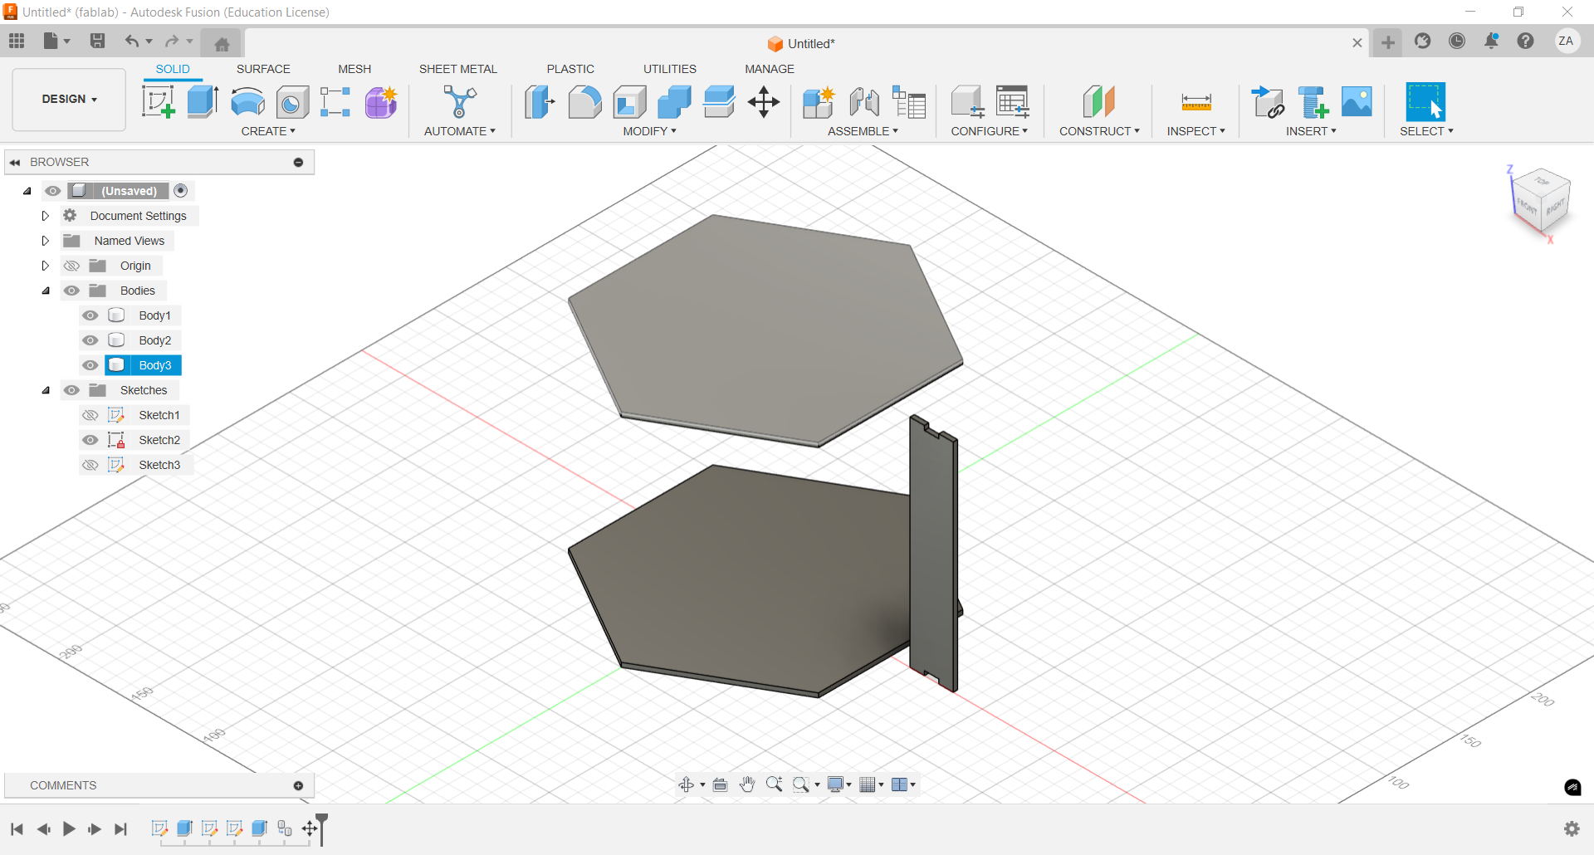Image resolution: width=1594 pixels, height=855 pixels.
Task: Select the Insert Derive tool
Action: (1268, 102)
